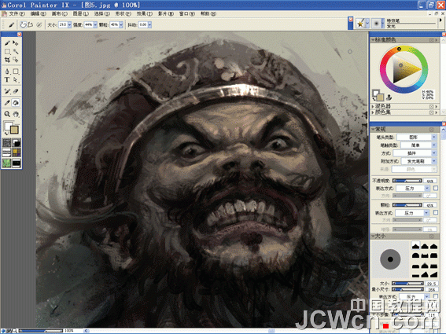446x334 pixels.
Task: Click the Clone Color stamp icon
Action: tap(389, 97)
